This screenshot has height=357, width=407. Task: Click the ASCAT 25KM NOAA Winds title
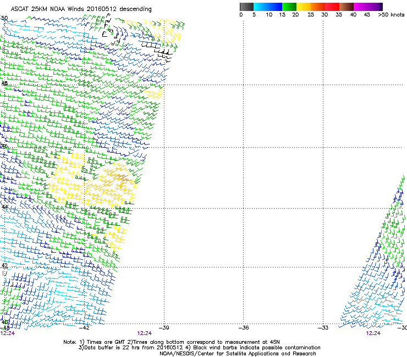pyautogui.click(x=81, y=9)
